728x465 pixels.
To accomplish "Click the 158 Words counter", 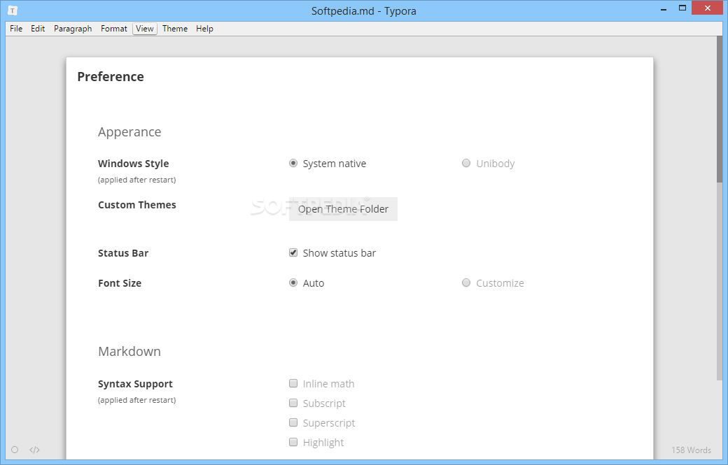I will pyautogui.click(x=691, y=450).
